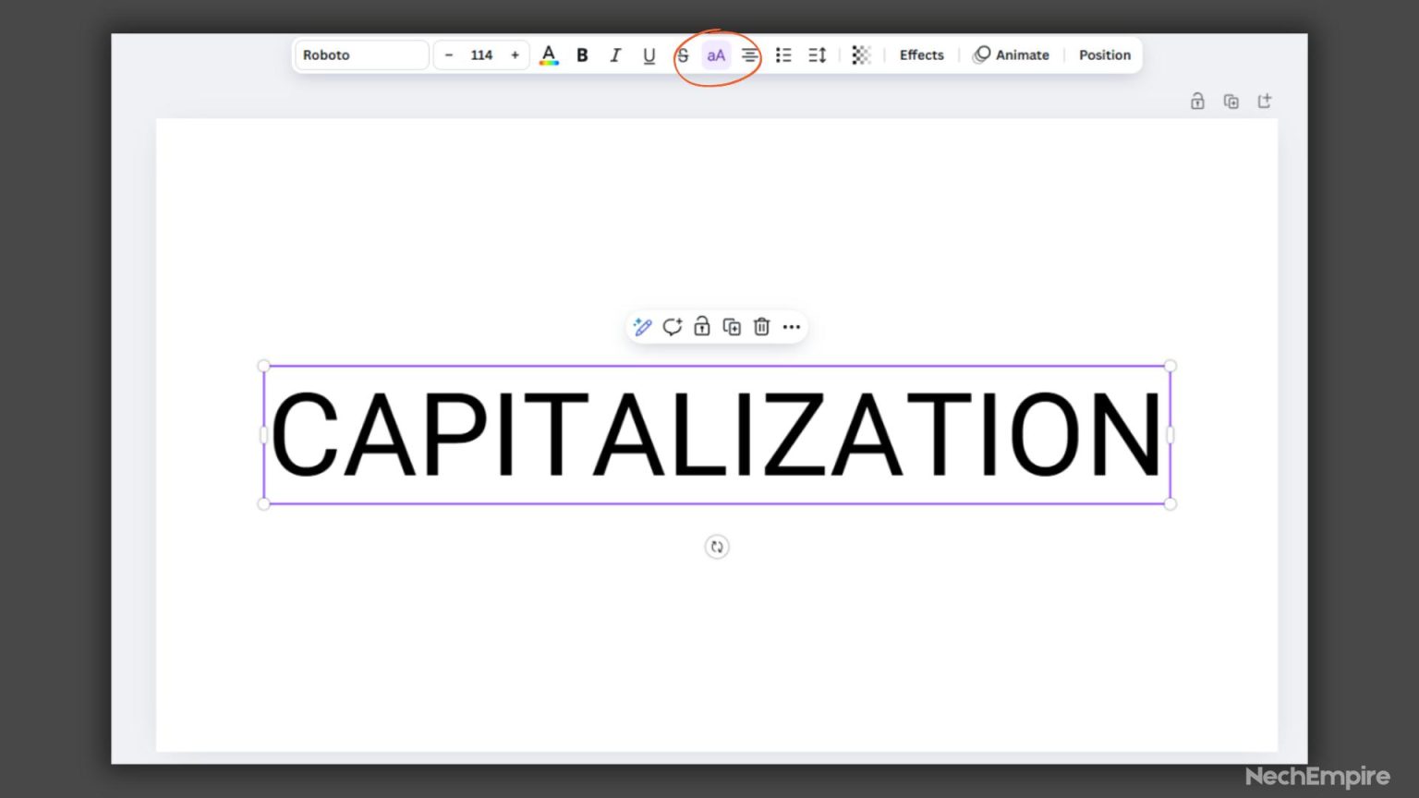Select the Magic Write pen tool

point(642,326)
